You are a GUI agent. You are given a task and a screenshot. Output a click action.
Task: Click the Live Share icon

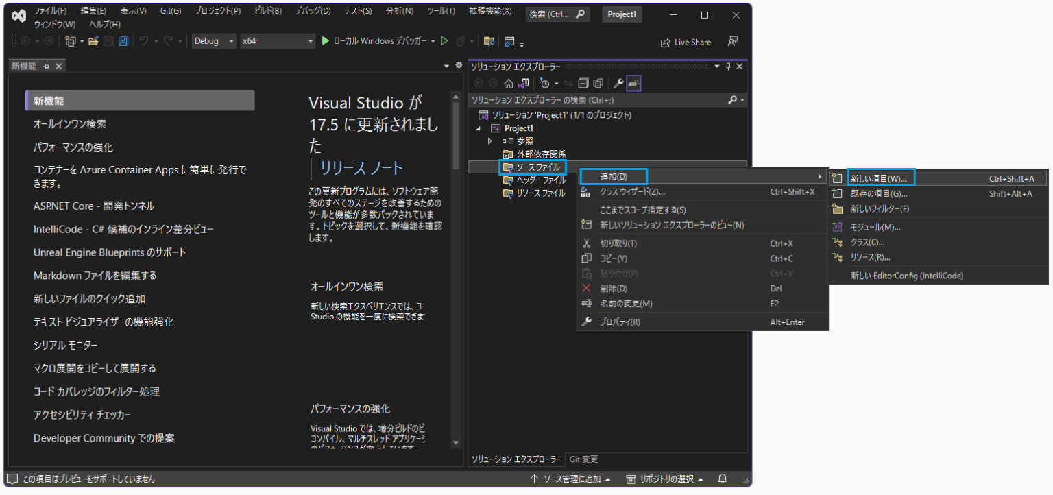(686, 42)
